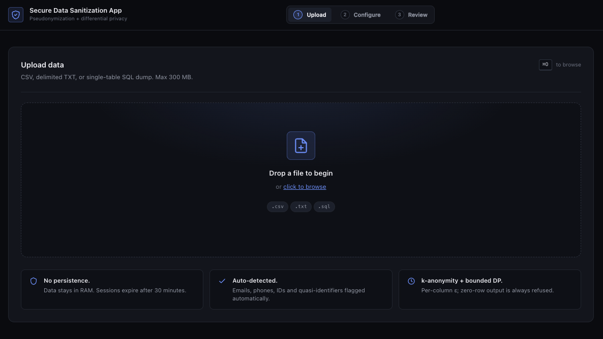
Task: Click the shield logo icon in header
Action: [x=16, y=15]
